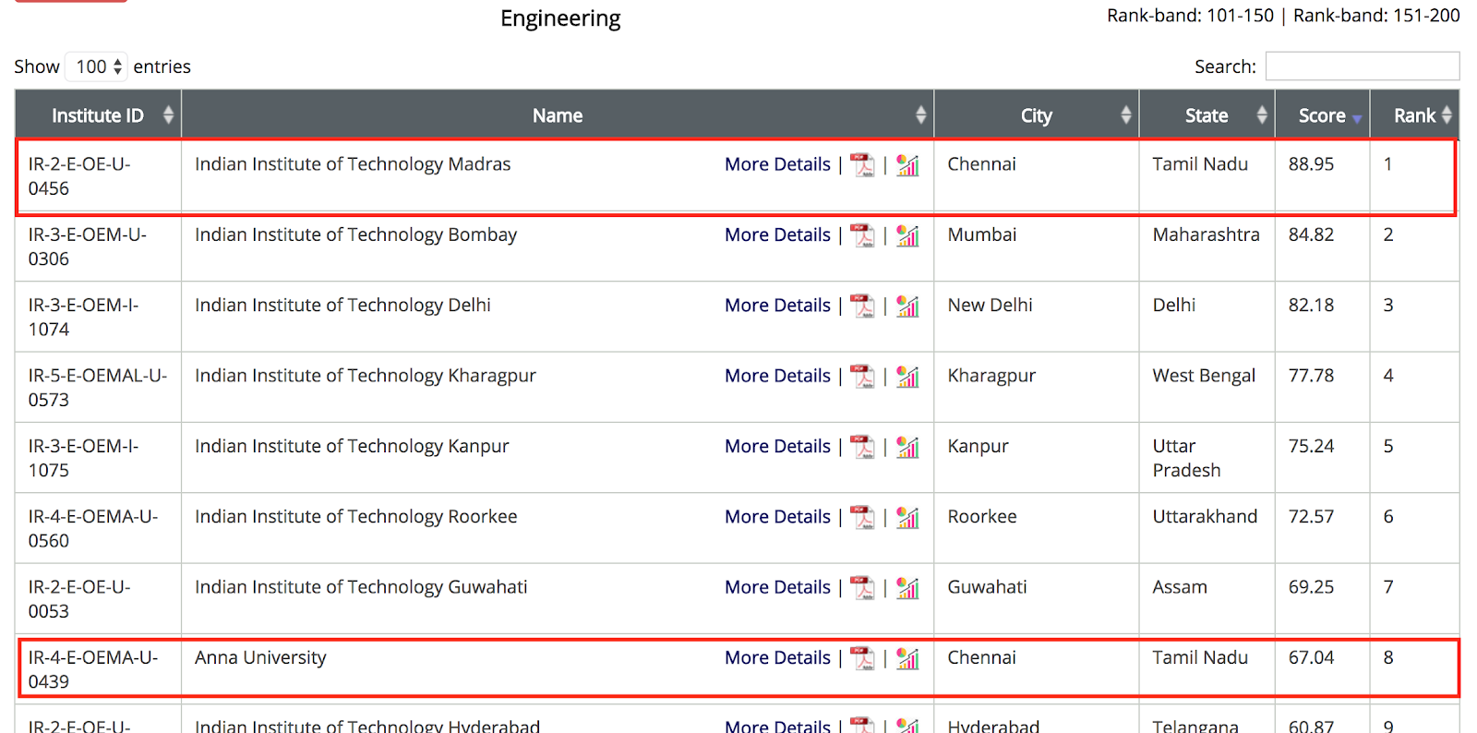Open More Details for Indian Institute of Technology Madras
This screenshot has height=733, width=1477.
coord(777,164)
